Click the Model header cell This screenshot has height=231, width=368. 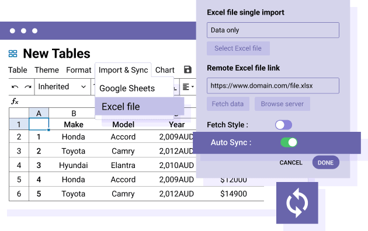click(x=123, y=124)
